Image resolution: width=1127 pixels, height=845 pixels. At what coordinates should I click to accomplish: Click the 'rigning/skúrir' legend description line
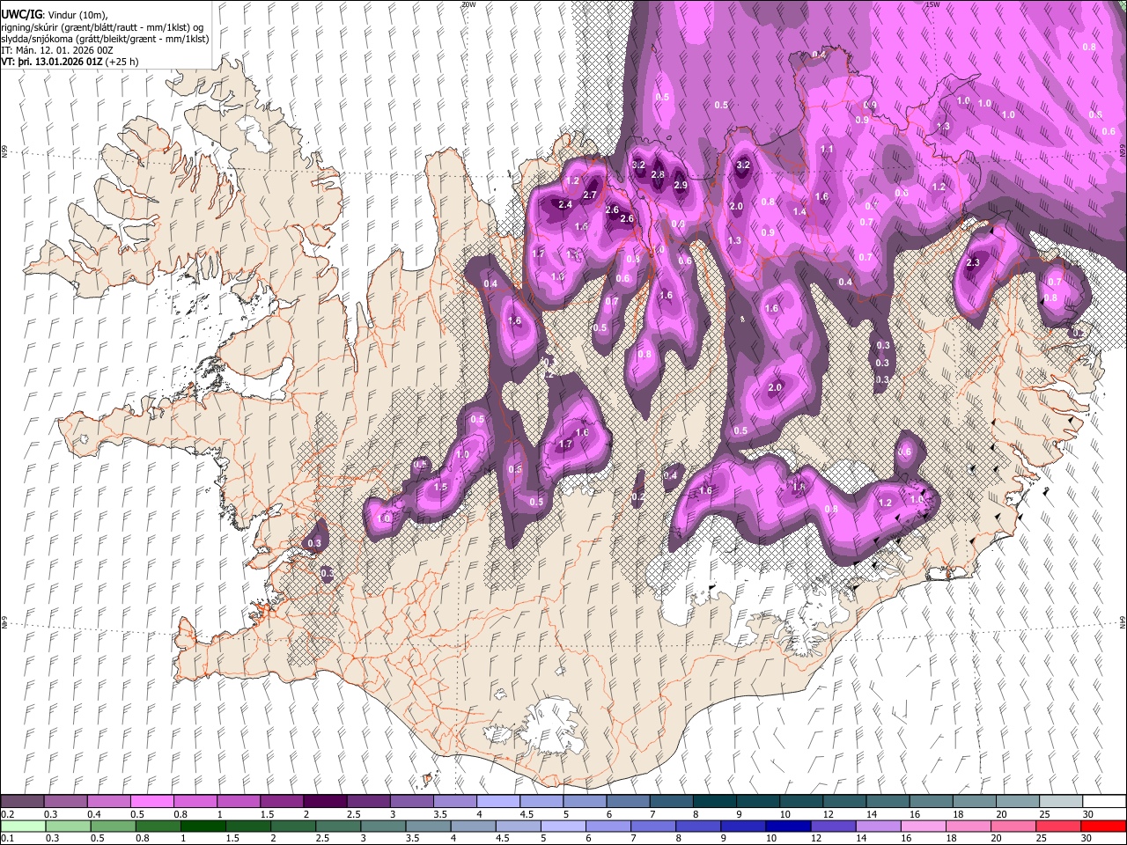[103, 26]
